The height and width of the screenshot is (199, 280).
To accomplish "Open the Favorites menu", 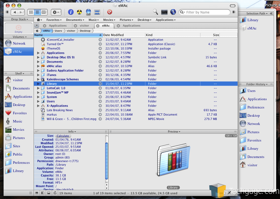I will point(54,20).
